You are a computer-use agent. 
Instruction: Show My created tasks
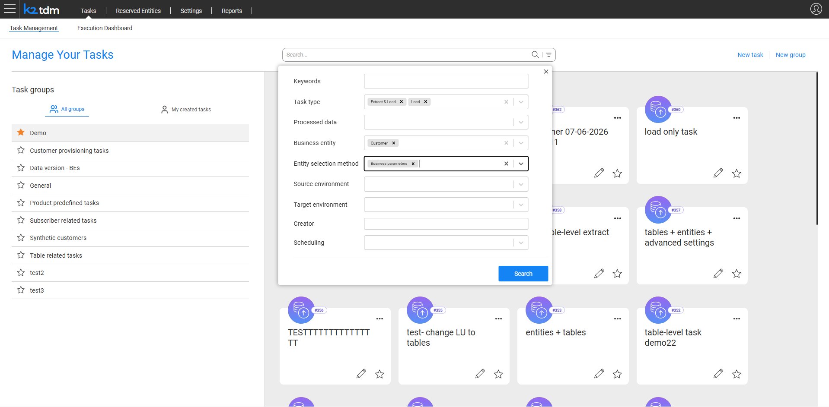click(186, 110)
